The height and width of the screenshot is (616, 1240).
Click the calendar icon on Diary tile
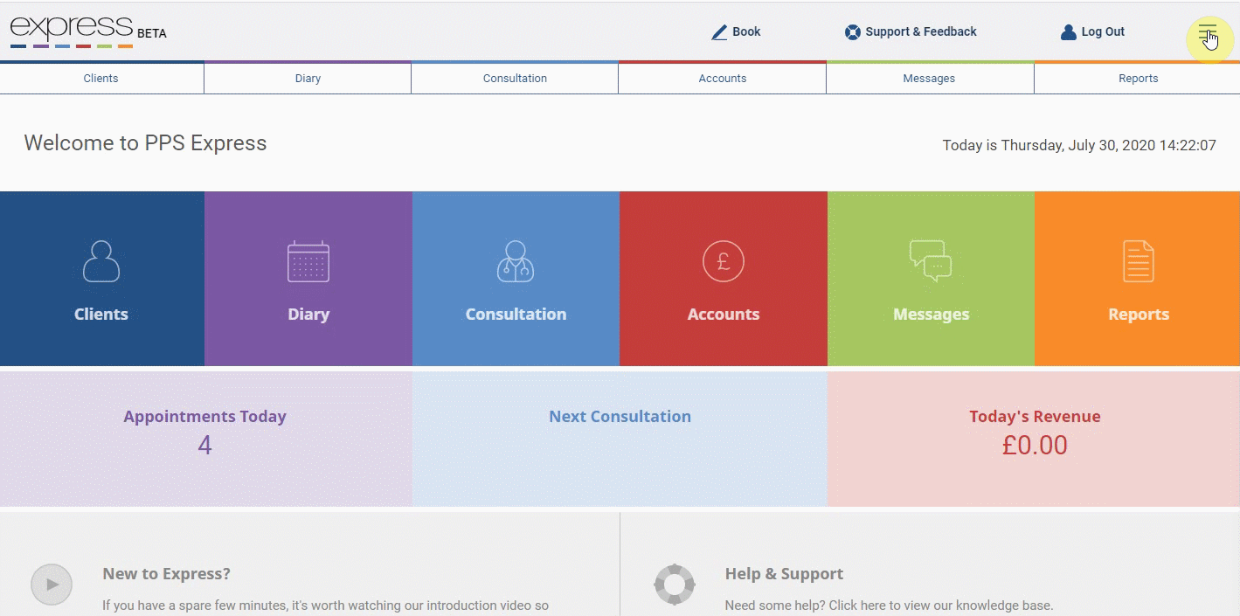[308, 261]
